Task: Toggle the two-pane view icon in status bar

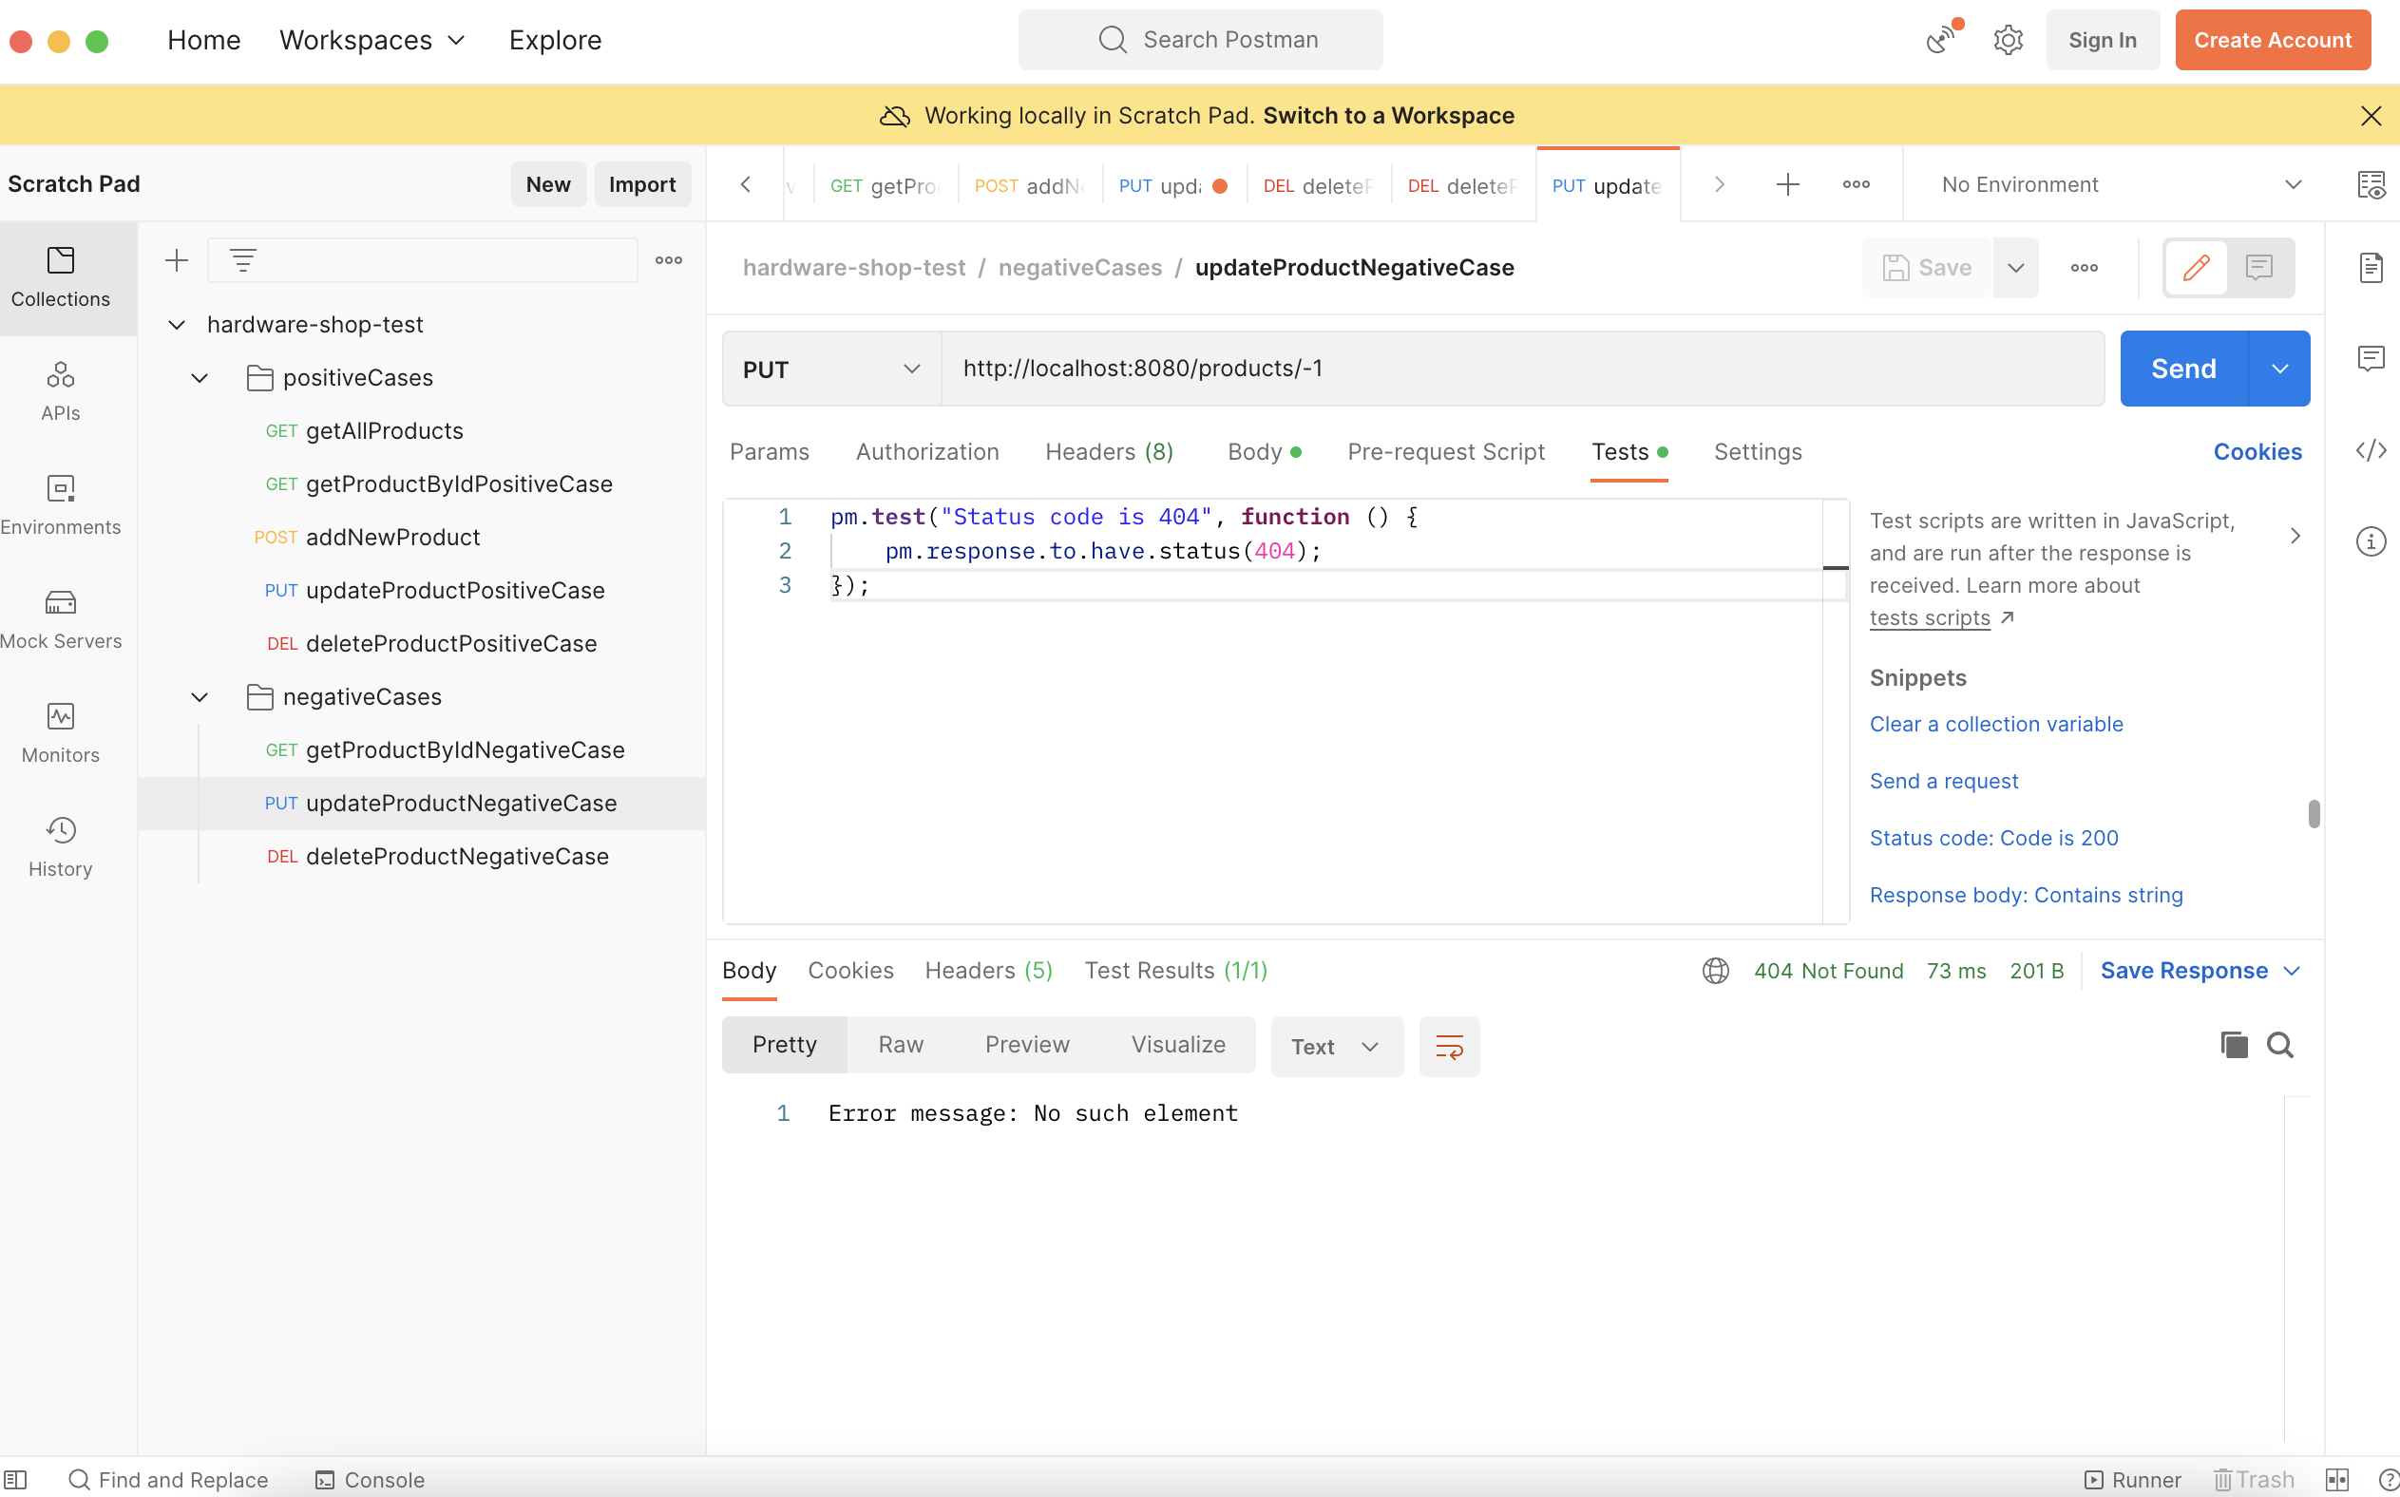Action: [2336, 1479]
